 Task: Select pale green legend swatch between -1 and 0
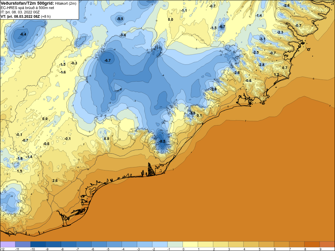[x=175, y=244]
